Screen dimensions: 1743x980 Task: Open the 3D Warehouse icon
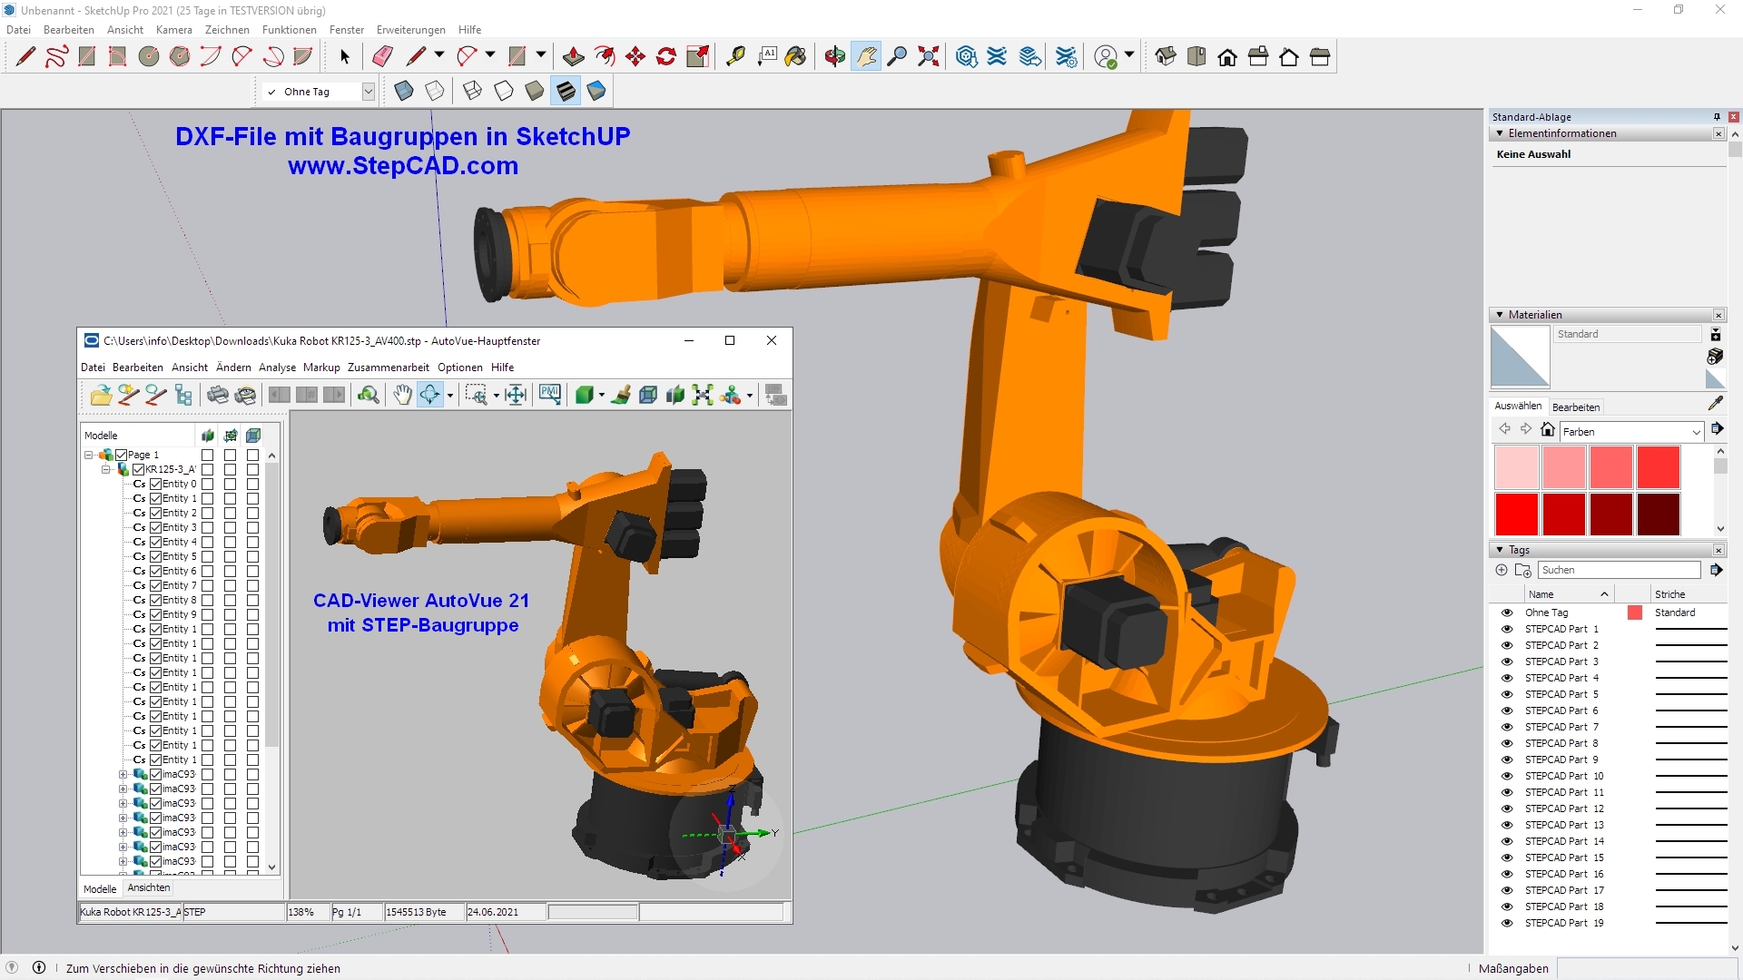(x=966, y=57)
